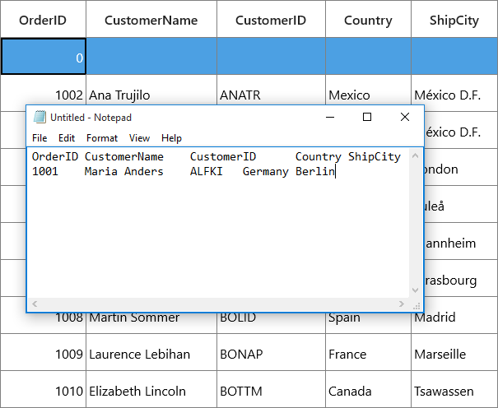Screen dimensions: 498x408
Task: Maximize the Notepad window
Action: click(x=367, y=117)
